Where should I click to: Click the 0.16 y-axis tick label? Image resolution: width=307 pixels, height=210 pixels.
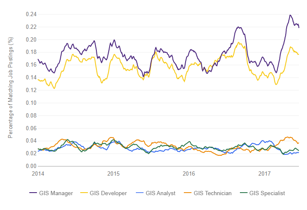[31, 65]
